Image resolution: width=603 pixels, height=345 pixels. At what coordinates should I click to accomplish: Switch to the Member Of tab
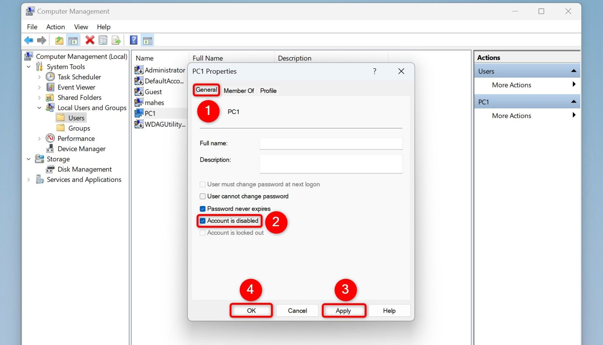(x=239, y=91)
